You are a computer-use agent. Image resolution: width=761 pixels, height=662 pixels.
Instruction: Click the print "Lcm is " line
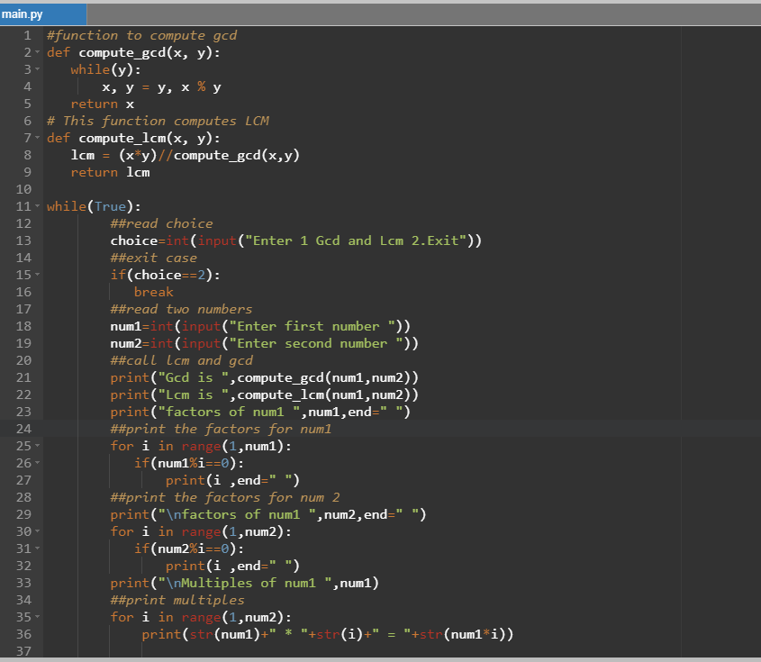pyautogui.click(x=265, y=394)
